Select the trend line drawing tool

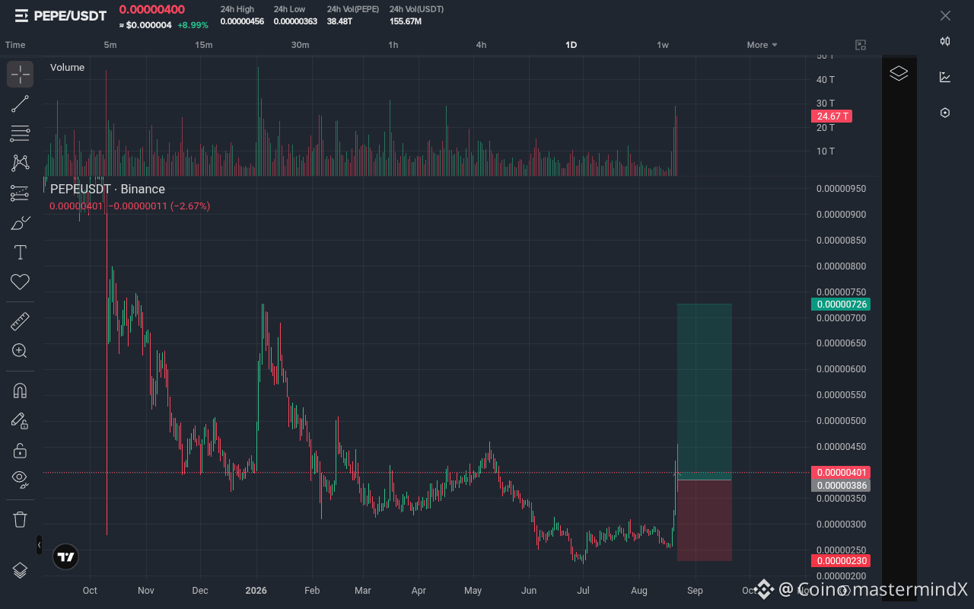(x=21, y=104)
